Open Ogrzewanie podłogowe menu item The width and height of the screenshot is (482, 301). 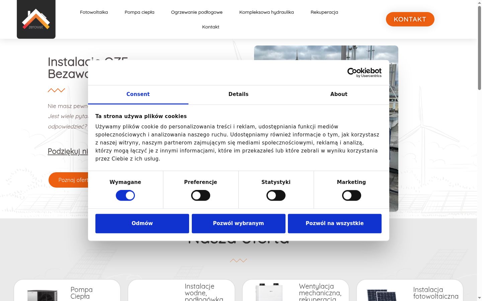tap(197, 12)
